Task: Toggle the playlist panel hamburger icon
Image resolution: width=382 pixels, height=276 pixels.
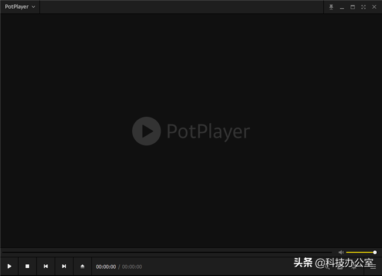Action: point(373,267)
